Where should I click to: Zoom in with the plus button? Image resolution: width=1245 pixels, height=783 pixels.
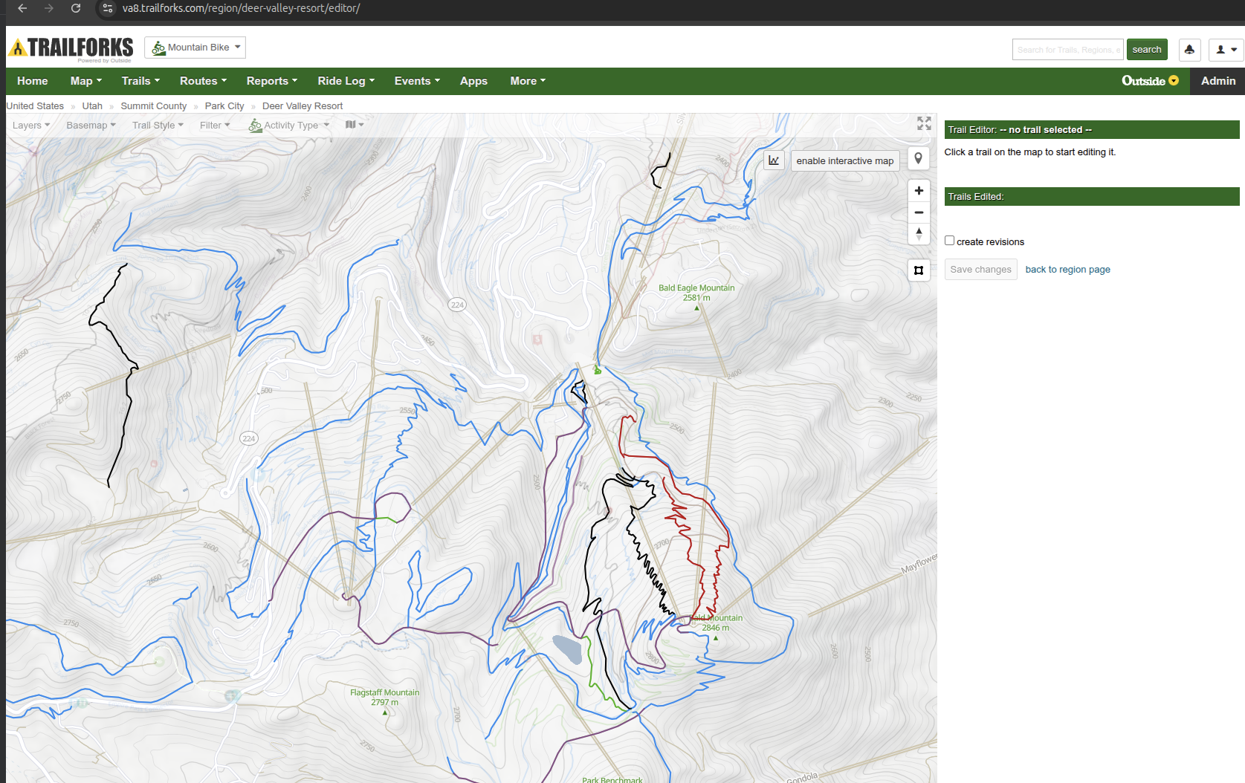[919, 191]
